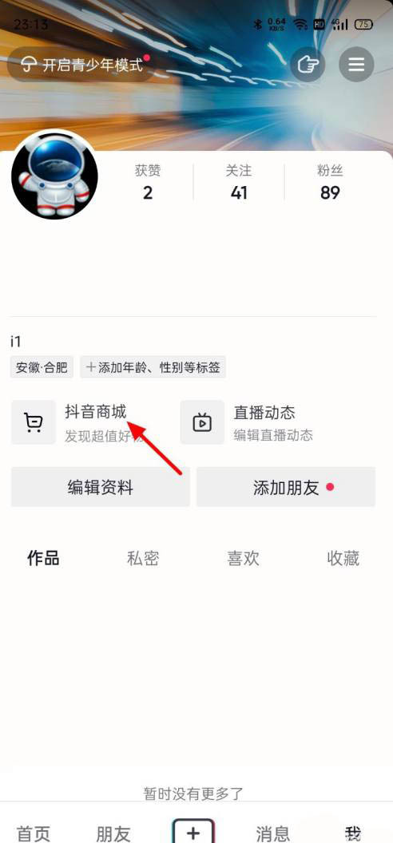Tap the pointing hand icon
393x843 pixels.
click(x=308, y=65)
